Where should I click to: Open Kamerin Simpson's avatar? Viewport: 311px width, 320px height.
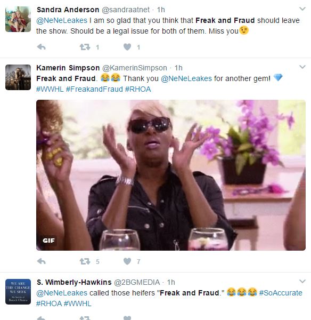point(18,77)
